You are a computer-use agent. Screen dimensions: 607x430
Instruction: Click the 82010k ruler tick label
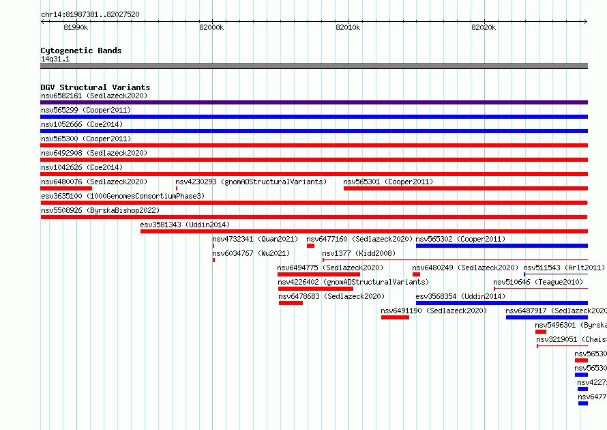point(348,27)
